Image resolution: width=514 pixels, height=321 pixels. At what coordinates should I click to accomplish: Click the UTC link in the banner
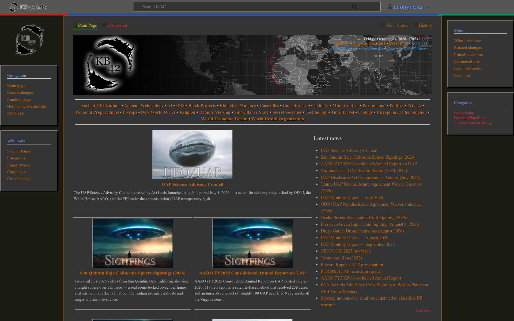point(422,39)
